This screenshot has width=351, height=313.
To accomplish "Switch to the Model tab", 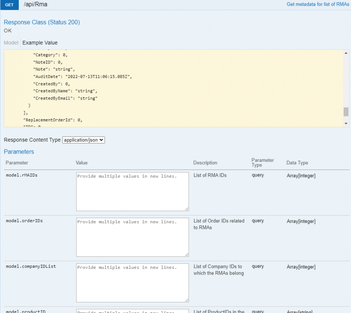I will (x=11, y=43).
